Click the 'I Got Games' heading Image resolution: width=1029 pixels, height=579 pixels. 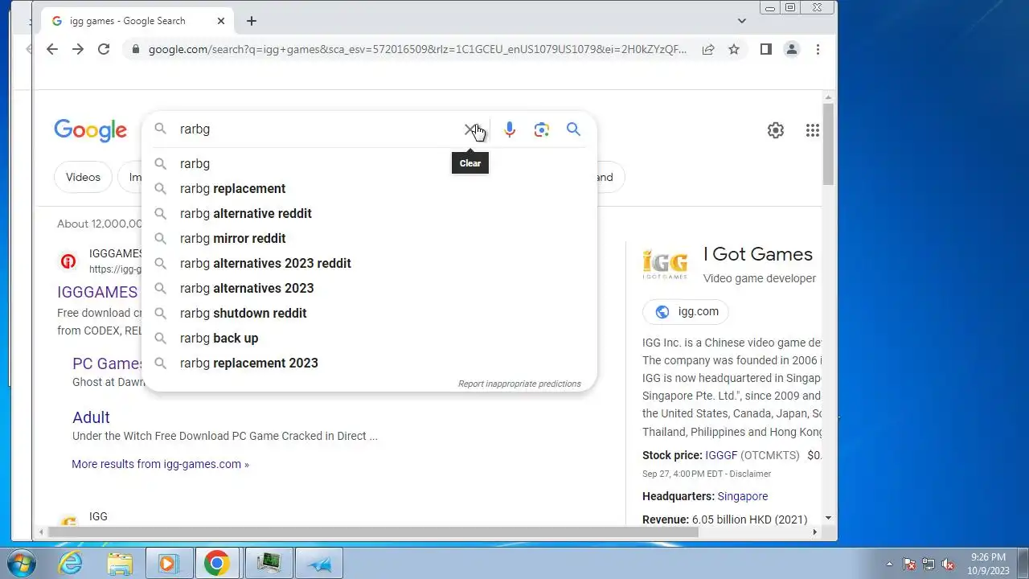pyautogui.click(x=758, y=254)
